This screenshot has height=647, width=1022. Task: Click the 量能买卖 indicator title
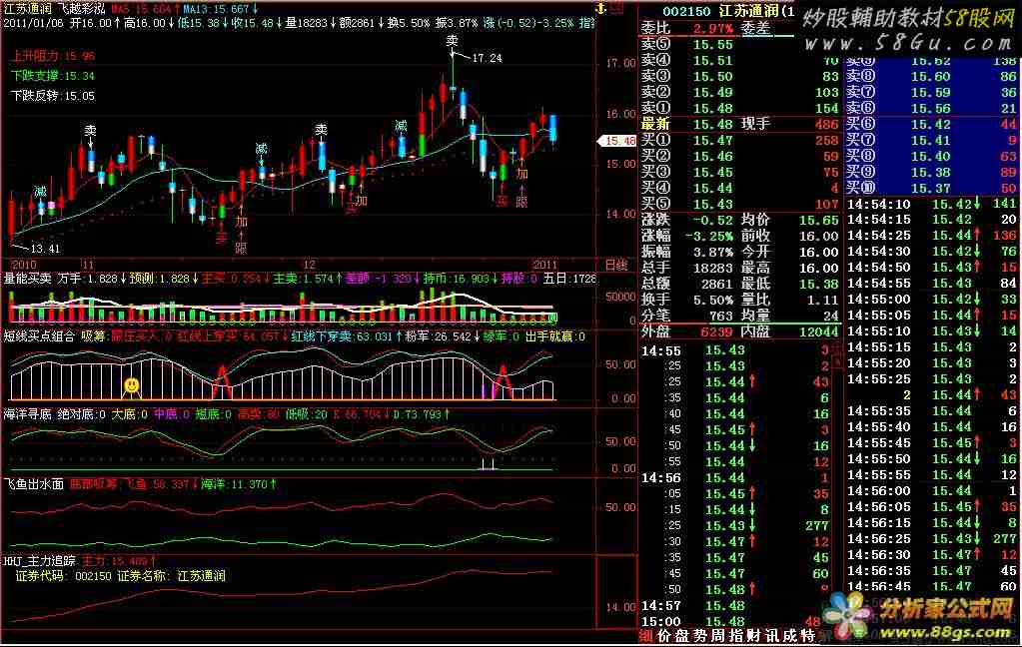click(27, 279)
